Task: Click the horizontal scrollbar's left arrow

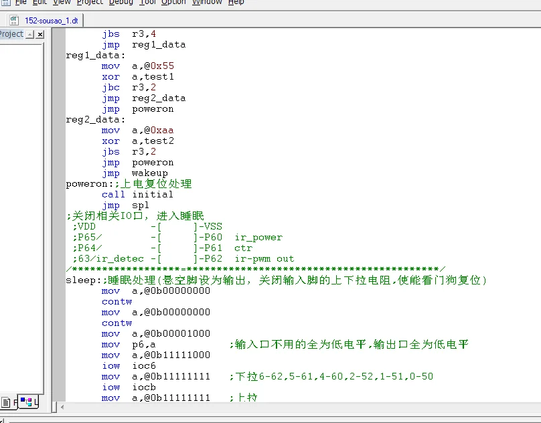Action: click(x=63, y=407)
